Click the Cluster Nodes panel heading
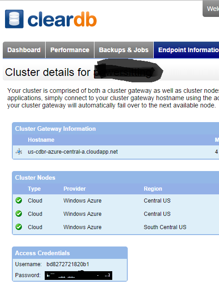Viewport: 219px width, 284px height. point(35,178)
